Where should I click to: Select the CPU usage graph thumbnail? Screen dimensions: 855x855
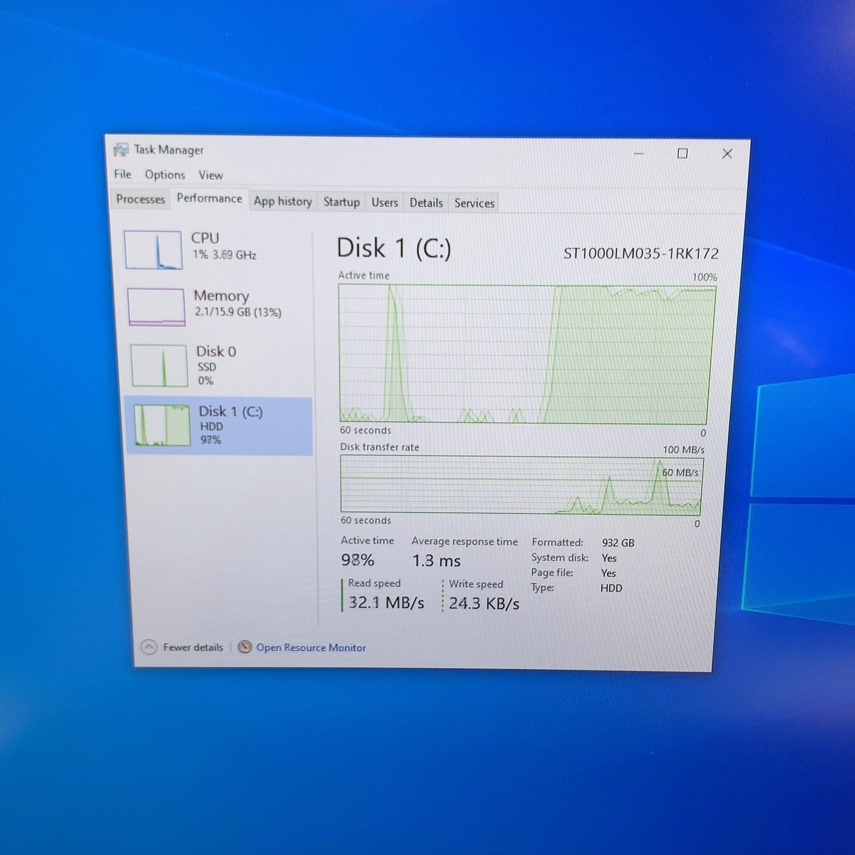tap(153, 250)
